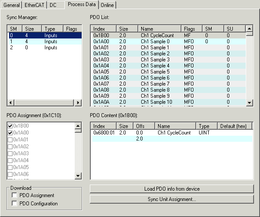Select Sync Manager row 2
Viewport: 260px width, 217px height.
[x=45, y=48]
